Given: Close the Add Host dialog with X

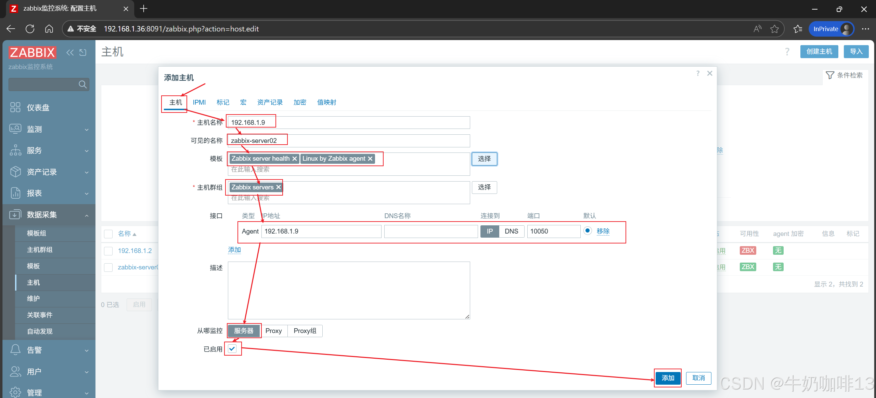Looking at the screenshot, I should (x=710, y=73).
